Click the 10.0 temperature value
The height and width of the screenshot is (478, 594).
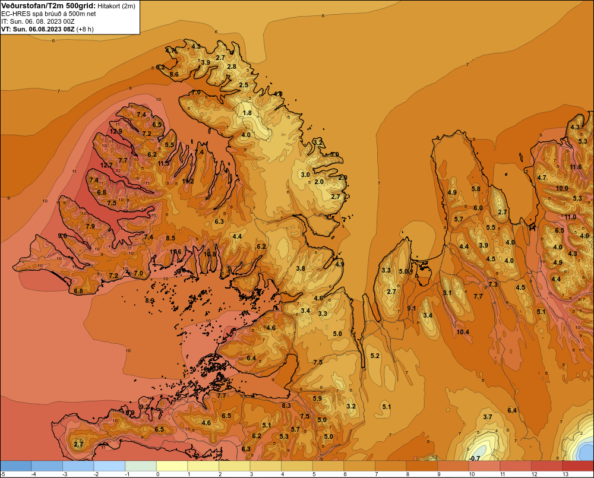(x=562, y=188)
